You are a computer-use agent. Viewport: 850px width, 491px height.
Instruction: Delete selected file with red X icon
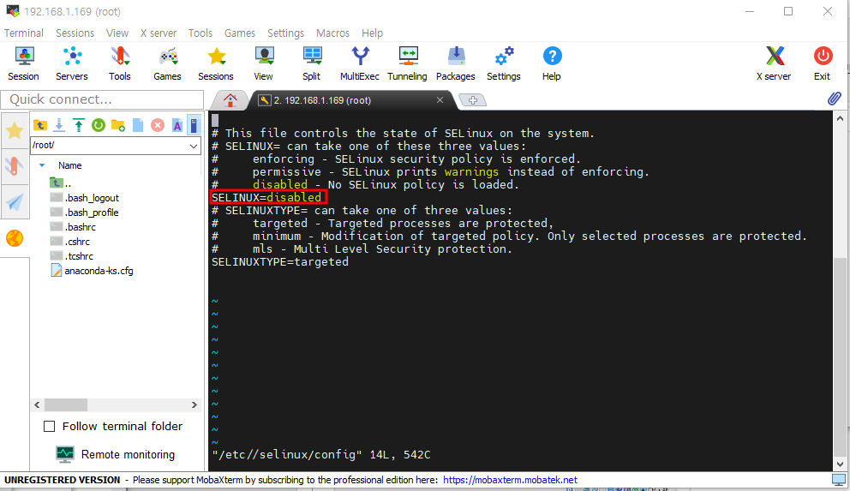tap(157, 125)
